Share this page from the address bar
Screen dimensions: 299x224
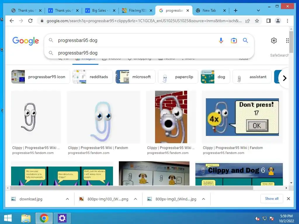point(248,21)
